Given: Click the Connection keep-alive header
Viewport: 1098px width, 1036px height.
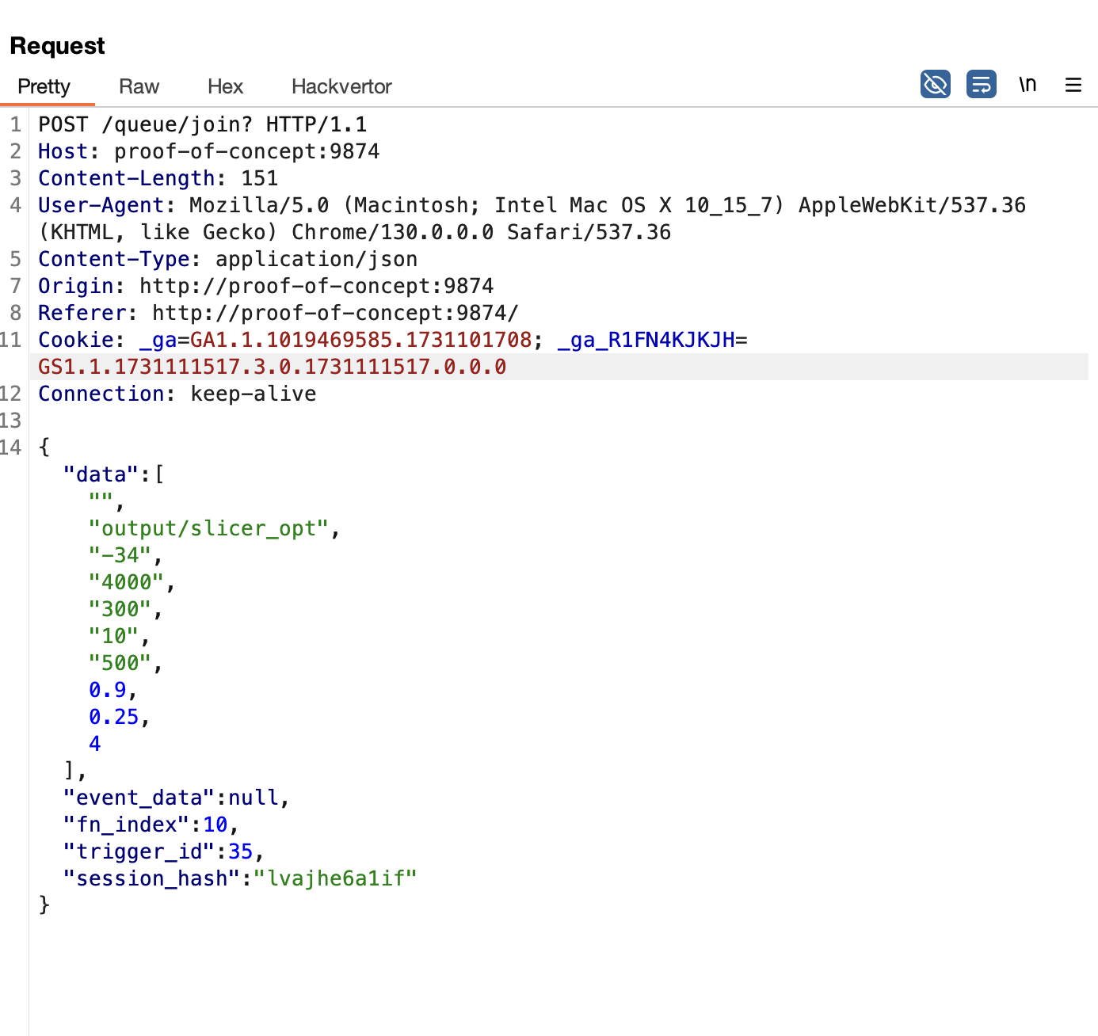Looking at the screenshot, I should 177,394.
